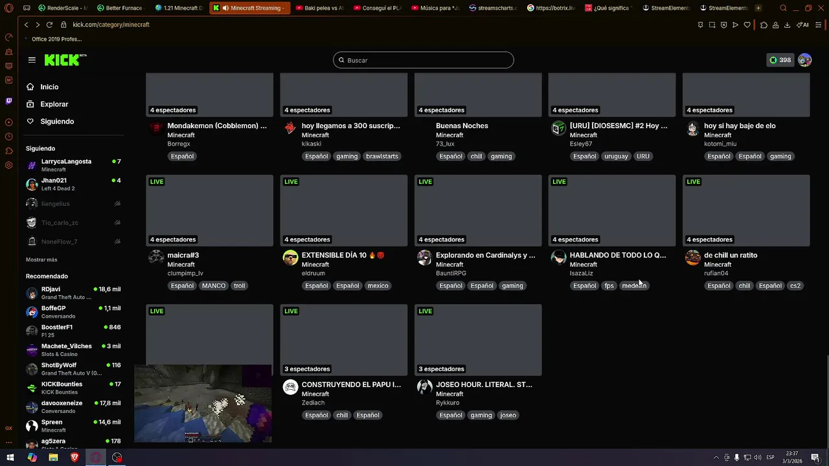Click the forward navigation arrow

[x=38, y=25]
